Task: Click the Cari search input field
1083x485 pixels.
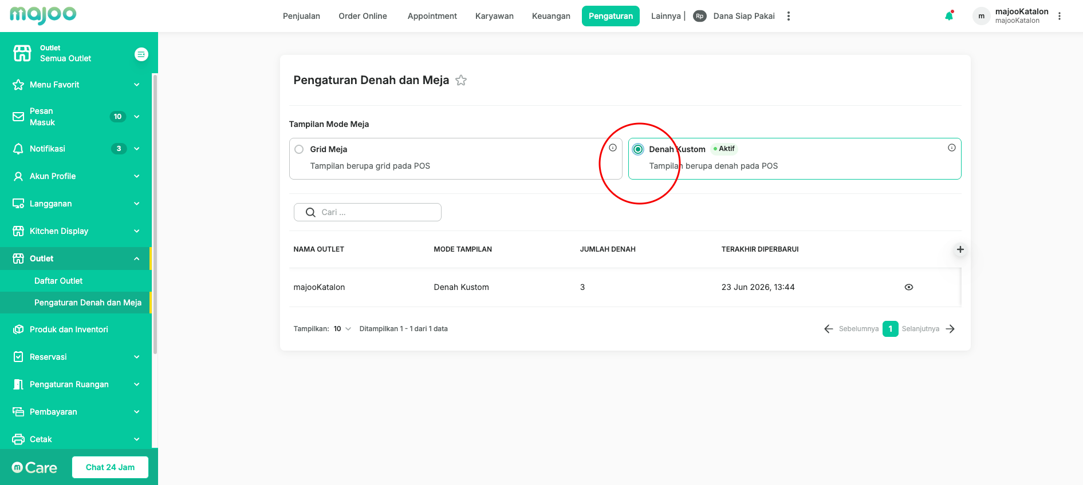Action: (x=368, y=212)
